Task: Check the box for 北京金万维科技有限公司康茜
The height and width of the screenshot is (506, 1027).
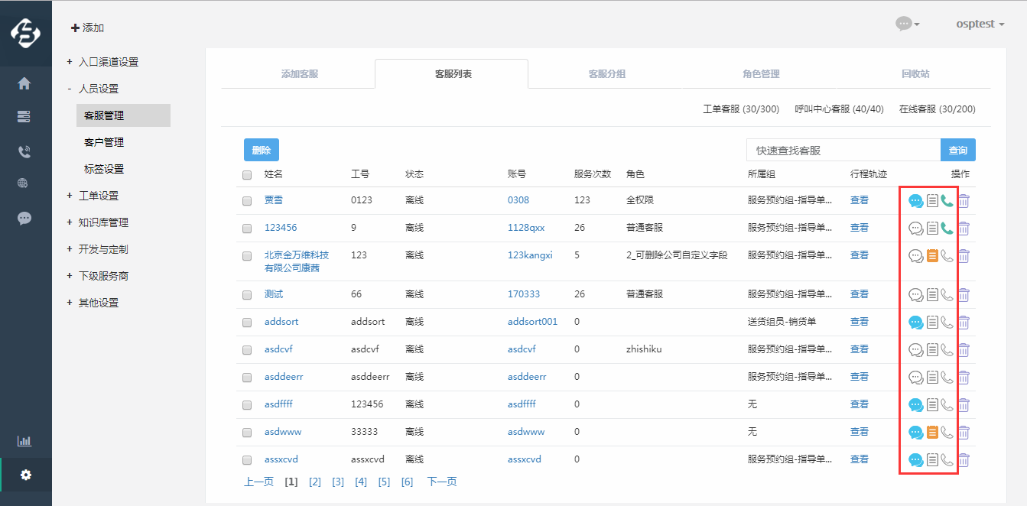Action: (247, 256)
